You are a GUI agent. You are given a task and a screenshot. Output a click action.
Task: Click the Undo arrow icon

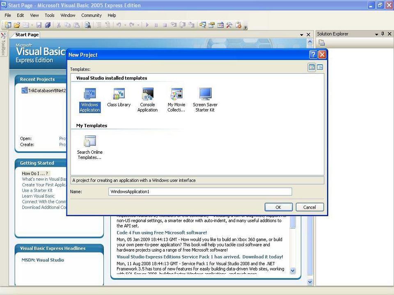click(119, 25)
